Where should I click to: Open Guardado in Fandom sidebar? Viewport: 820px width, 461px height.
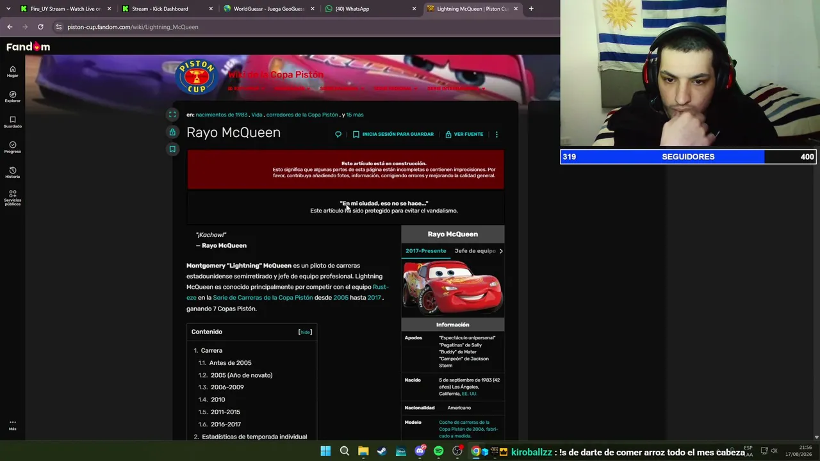(12, 122)
